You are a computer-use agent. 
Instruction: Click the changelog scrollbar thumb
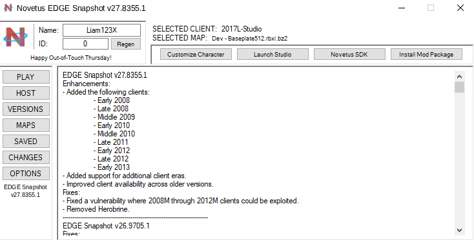coord(460,88)
